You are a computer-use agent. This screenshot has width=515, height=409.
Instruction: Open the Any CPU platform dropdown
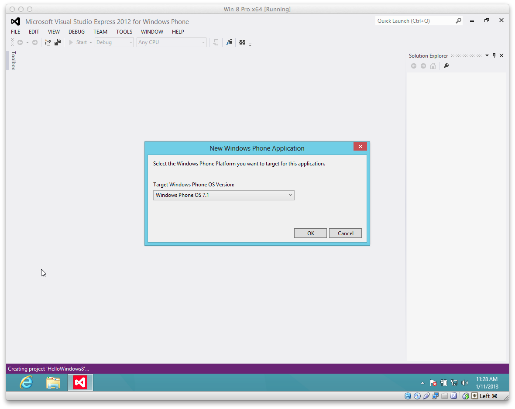tap(171, 42)
